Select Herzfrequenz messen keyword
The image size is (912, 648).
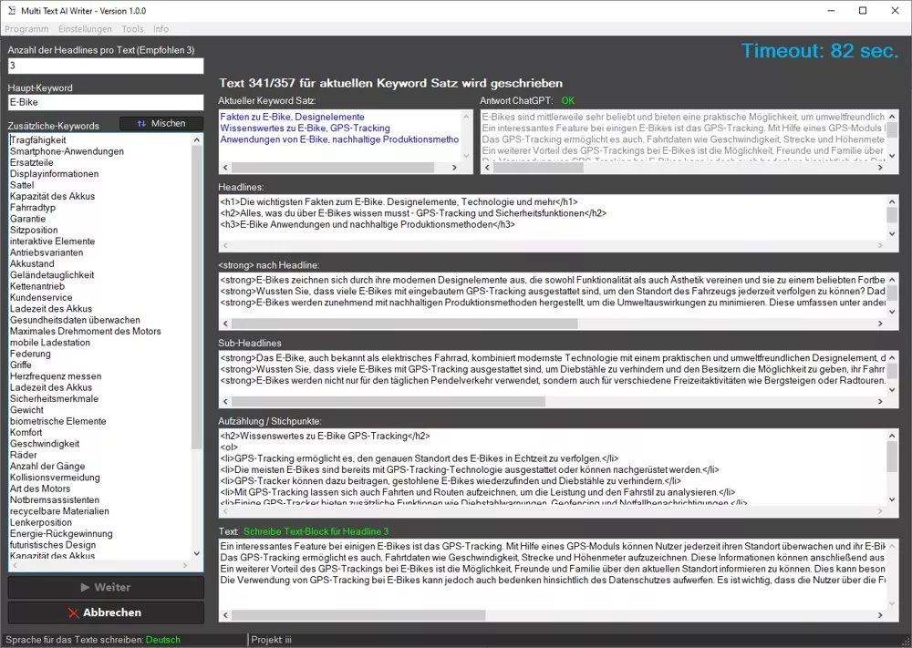pos(56,376)
